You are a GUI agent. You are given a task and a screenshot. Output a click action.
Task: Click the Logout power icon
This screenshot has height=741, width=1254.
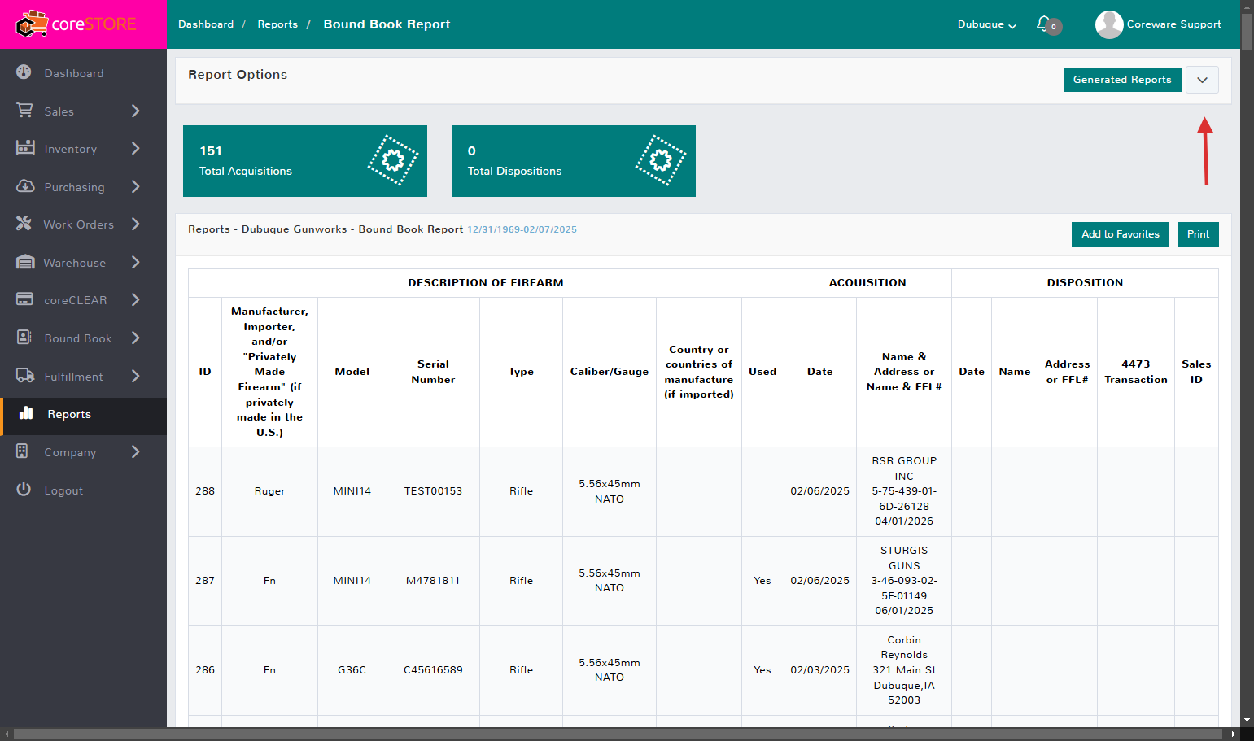[24, 490]
